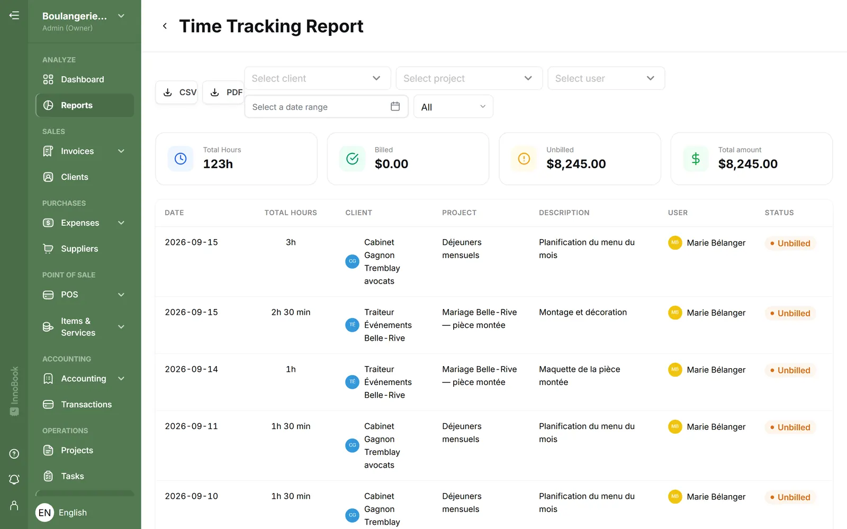Click the Projects document icon
Image resolution: width=847 pixels, height=529 pixels.
click(48, 451)
